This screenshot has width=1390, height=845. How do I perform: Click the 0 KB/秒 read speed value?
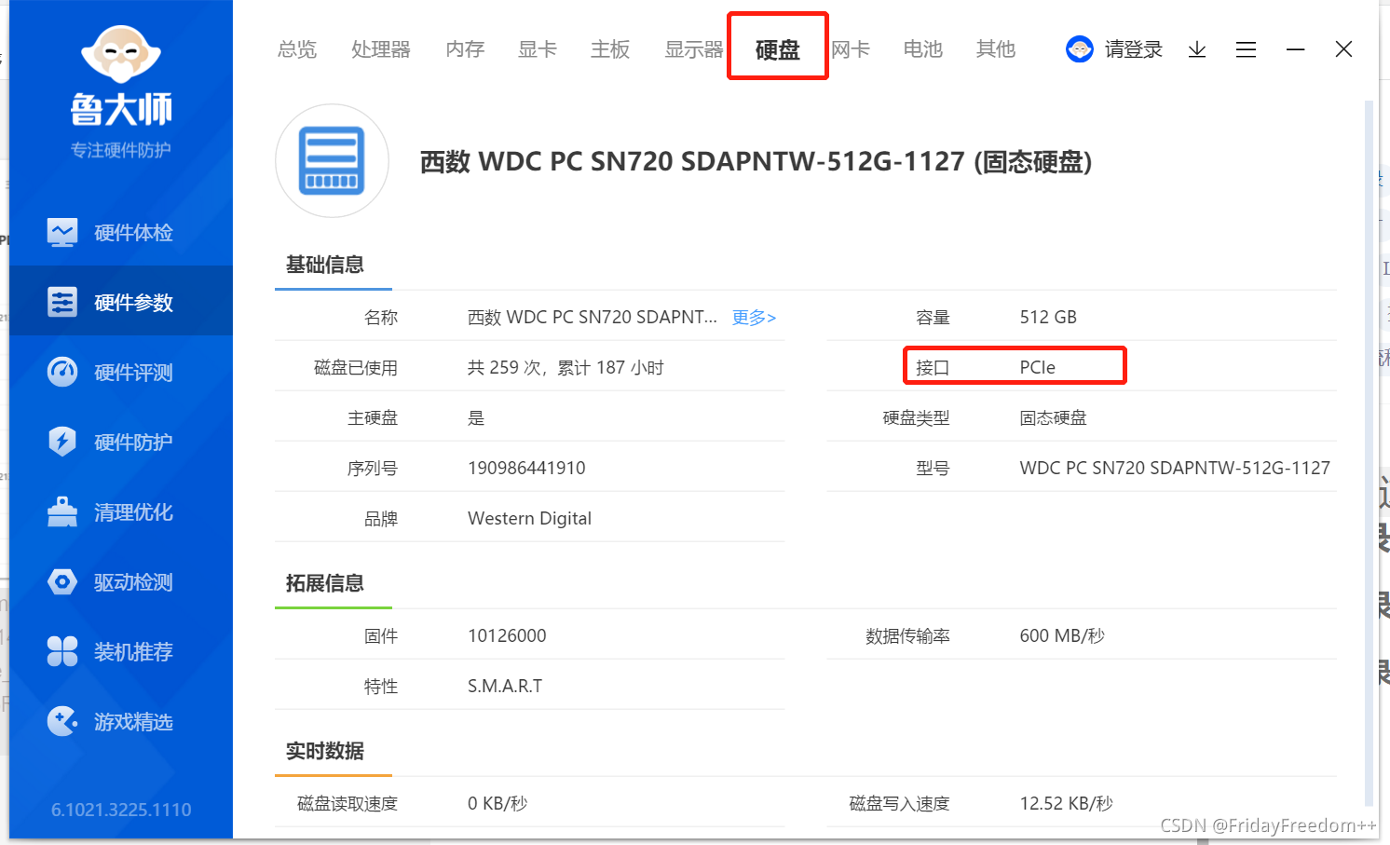click(x=497, y=803)
